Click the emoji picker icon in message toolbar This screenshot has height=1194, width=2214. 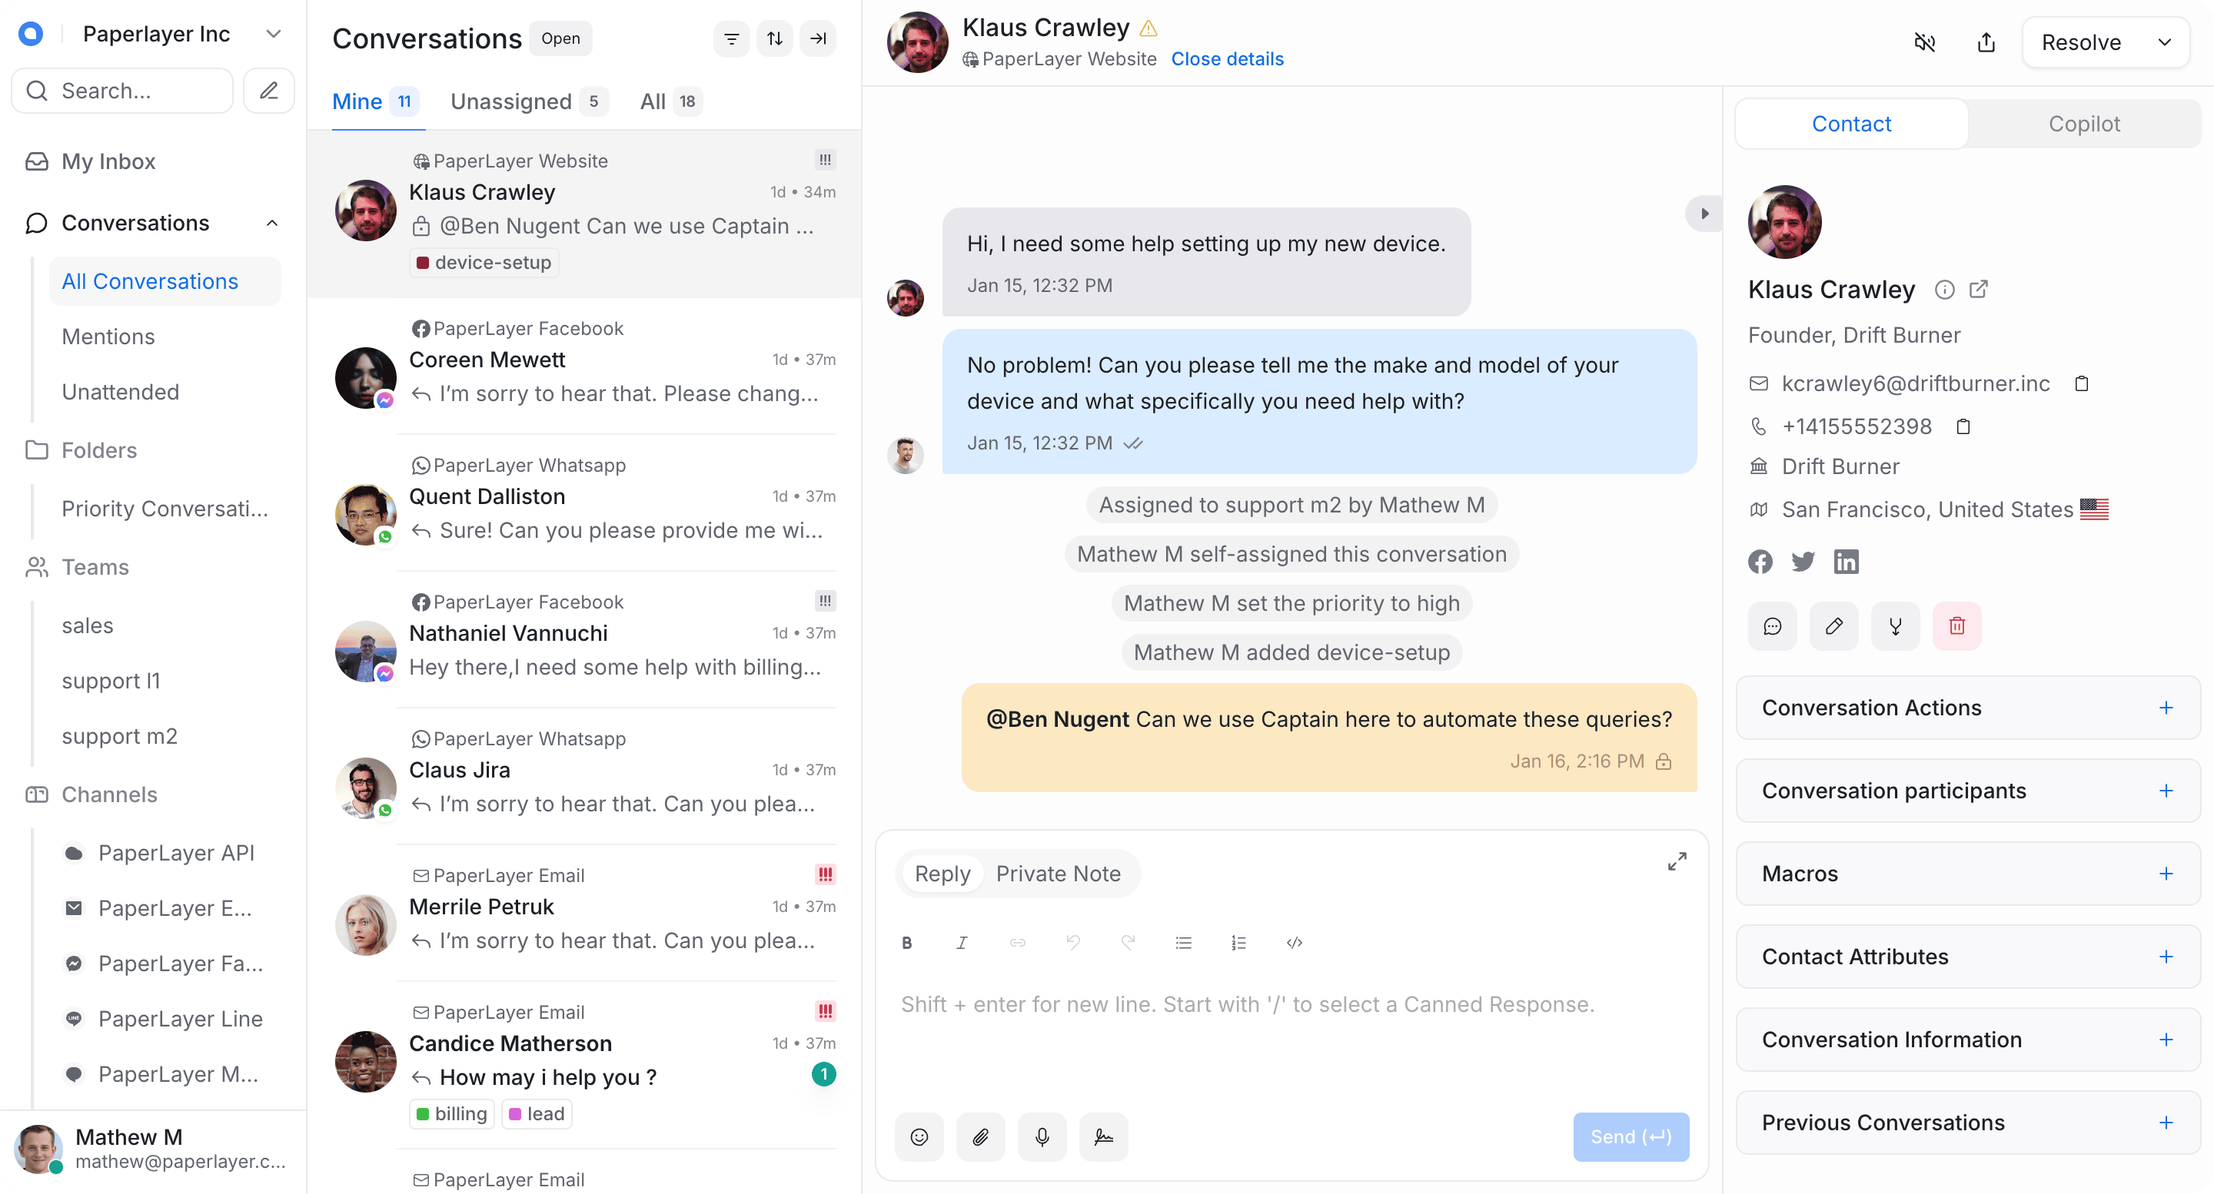(919, 1136)
